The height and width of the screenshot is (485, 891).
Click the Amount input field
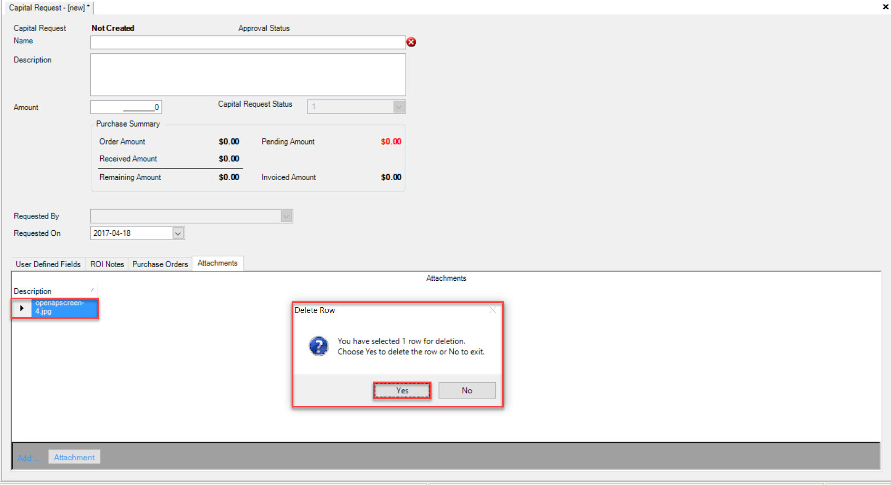click(126, 107)
